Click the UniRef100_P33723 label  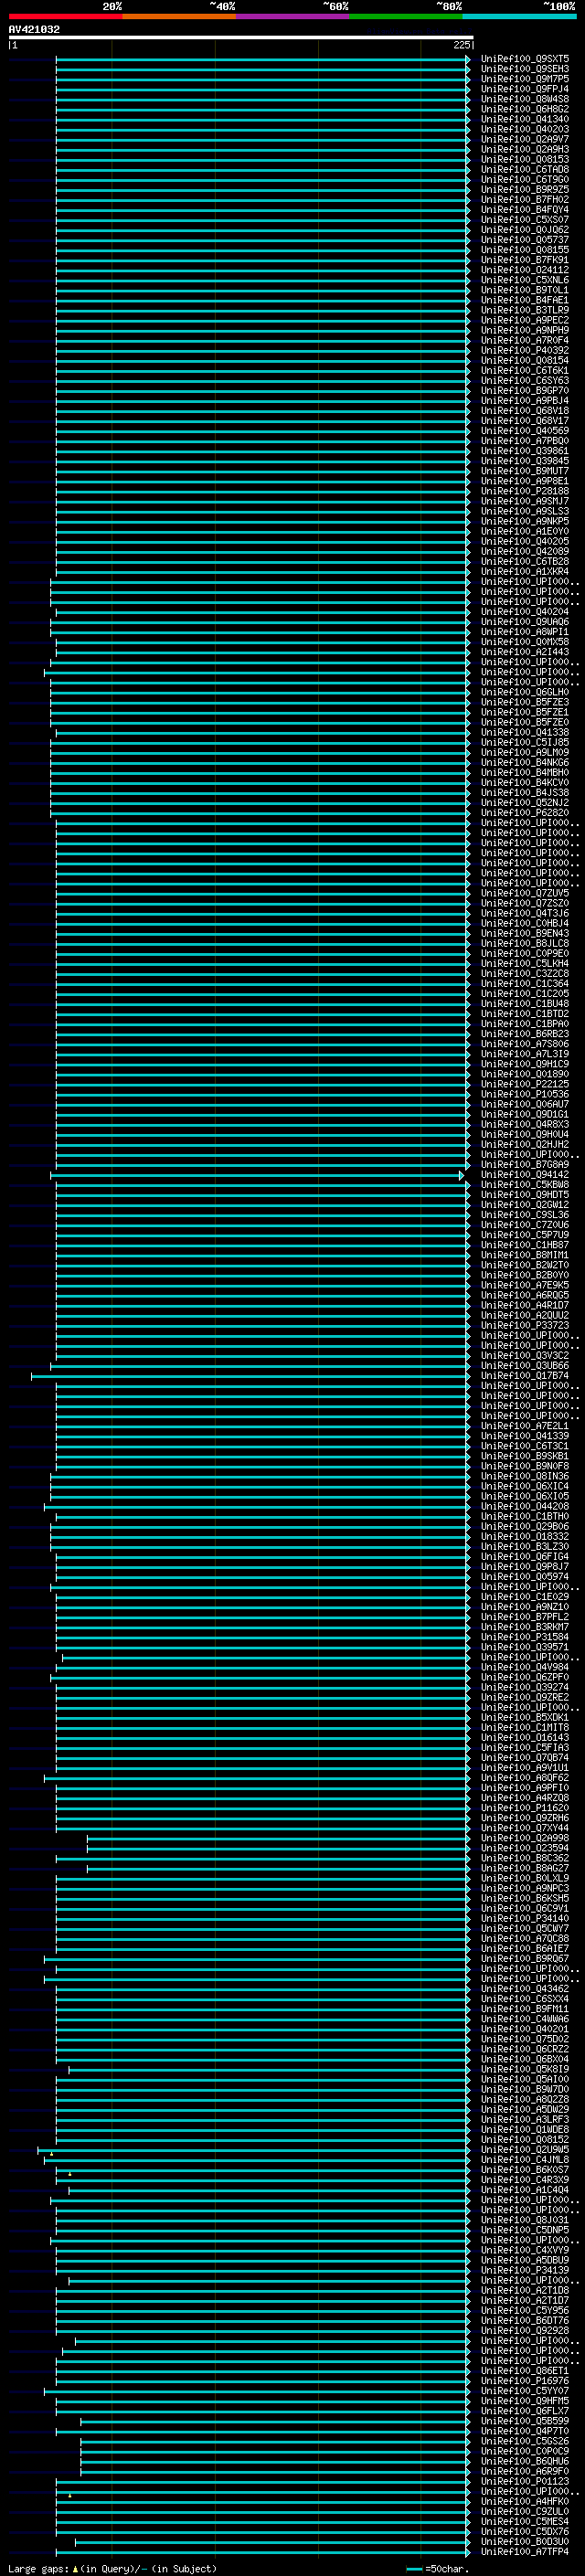coord(525,1325)
